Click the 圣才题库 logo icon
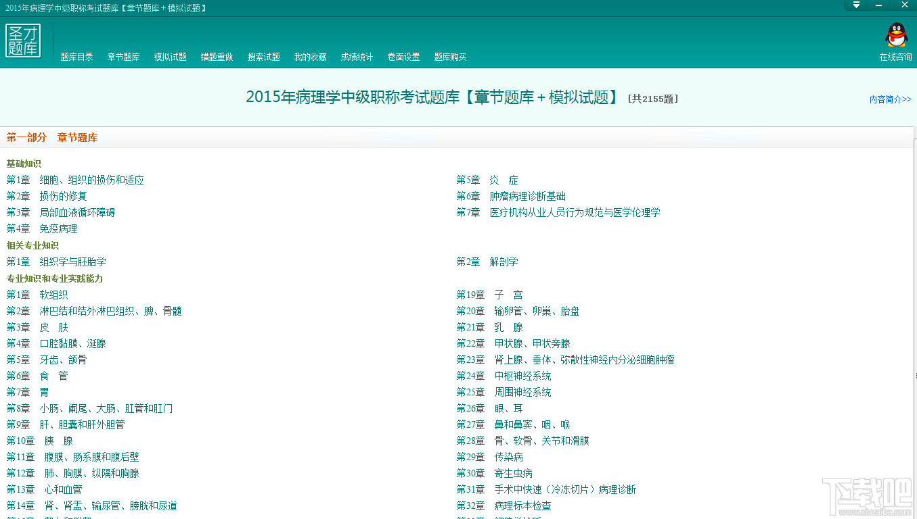The image size is (917, 519). click(23, 41)
